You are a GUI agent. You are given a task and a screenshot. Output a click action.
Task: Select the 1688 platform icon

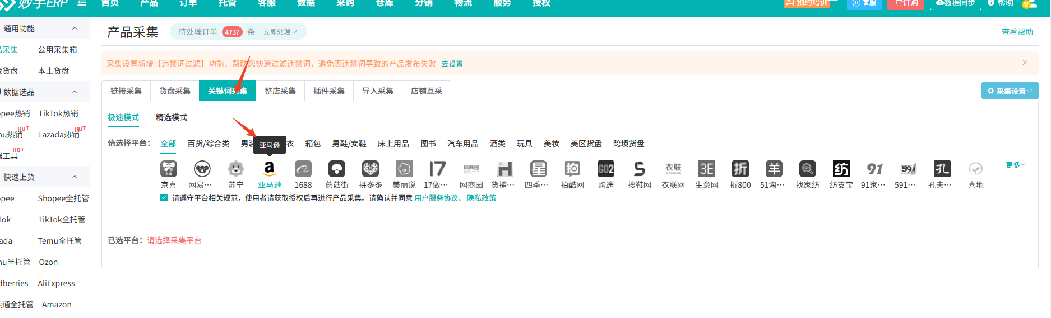[303, 169]
